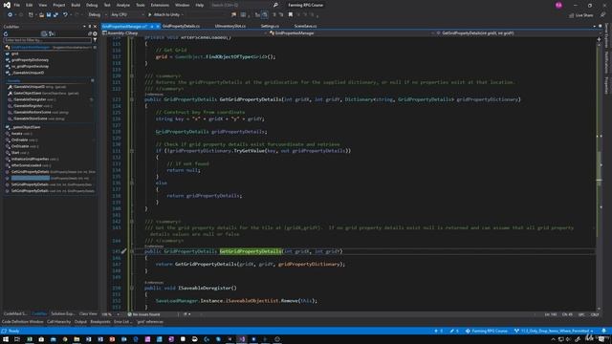Viewport: 612px width, 344px height.
Task: Open the Assembly-CSharp project dropdown
Action: tap(184, 33)
